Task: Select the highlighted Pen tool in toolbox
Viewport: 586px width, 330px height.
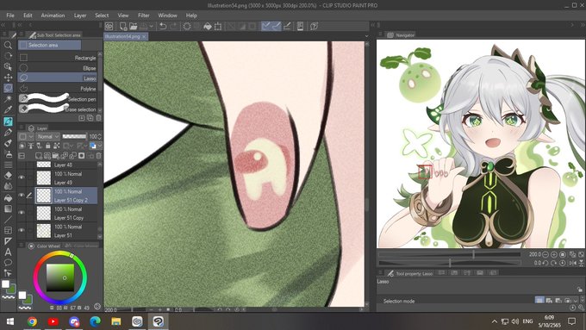Action: (8, 121)
